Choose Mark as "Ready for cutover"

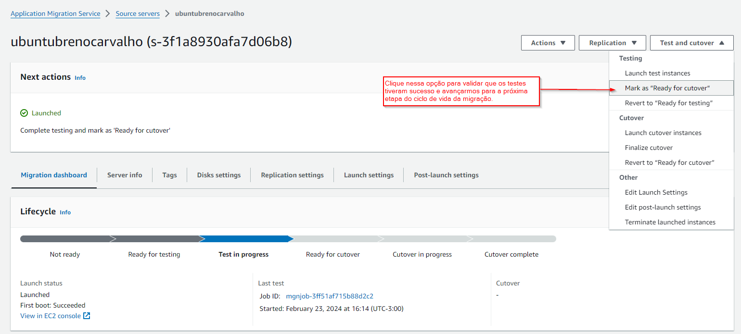point(667,88)
